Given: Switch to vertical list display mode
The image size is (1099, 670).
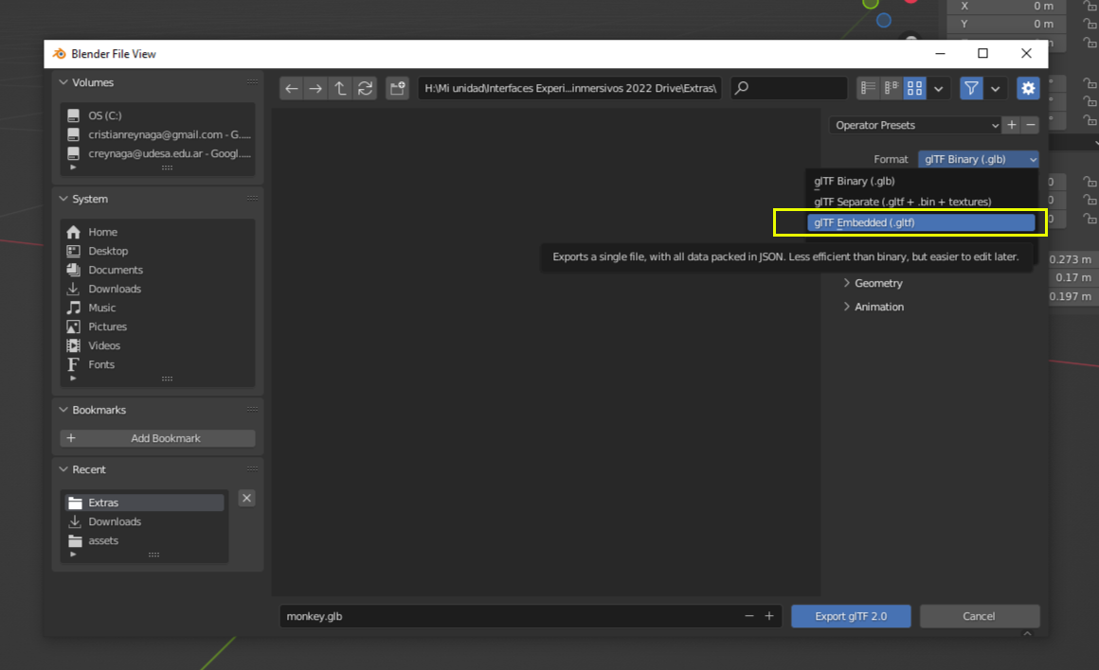Looking at the screenshot, I should click(868, 88).
